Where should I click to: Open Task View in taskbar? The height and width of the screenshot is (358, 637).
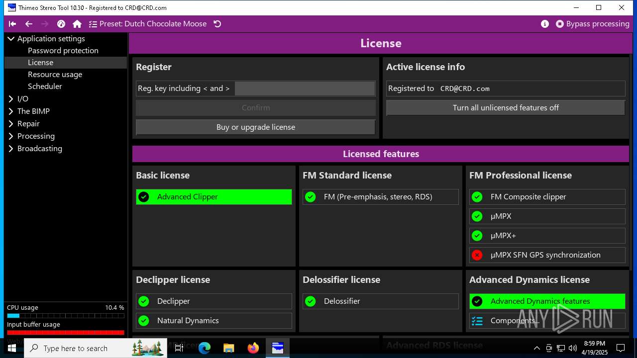coord(179,348)
